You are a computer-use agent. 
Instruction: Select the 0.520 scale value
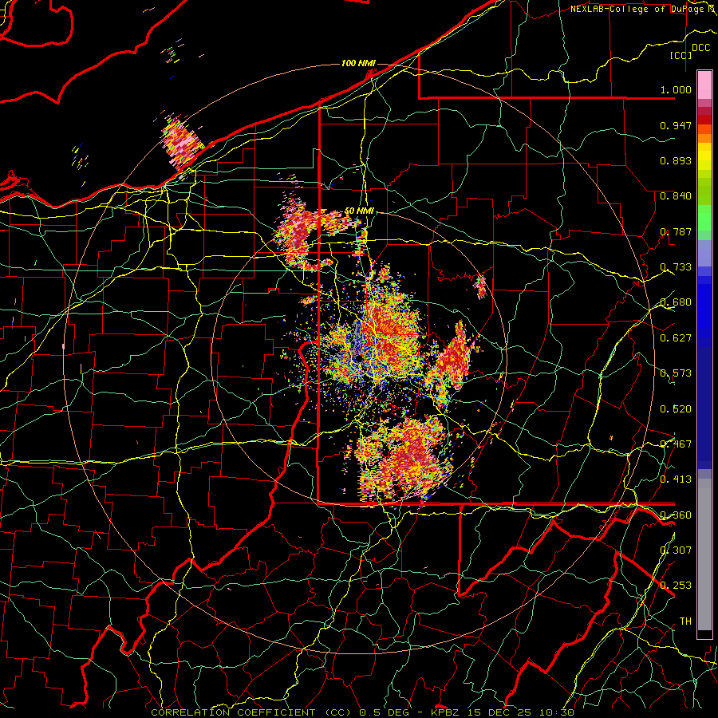[676, 409]
